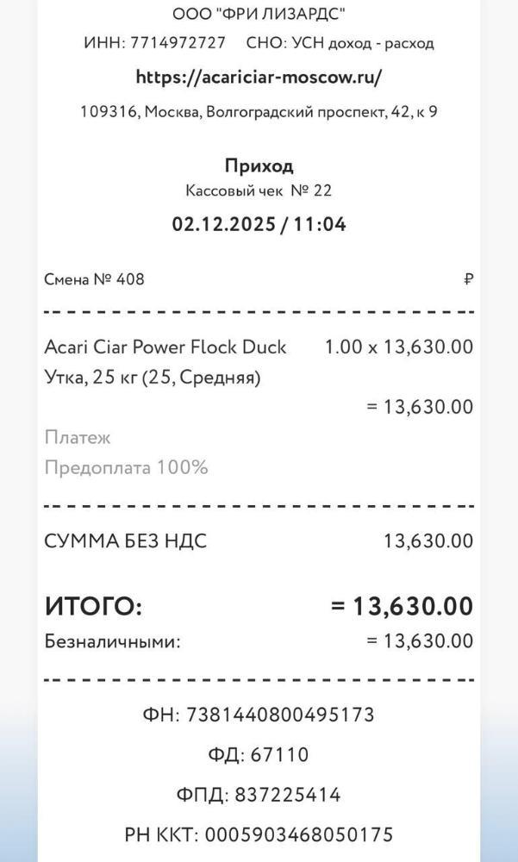Click the ИТОГО total label
The width and height of the screenshot is (518, 862).
tap(93, 607)
